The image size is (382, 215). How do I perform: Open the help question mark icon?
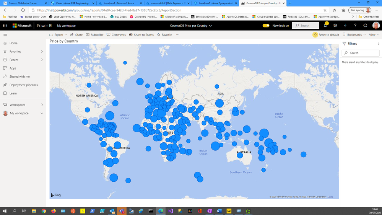pyautogui.click(x=355, y=25)
